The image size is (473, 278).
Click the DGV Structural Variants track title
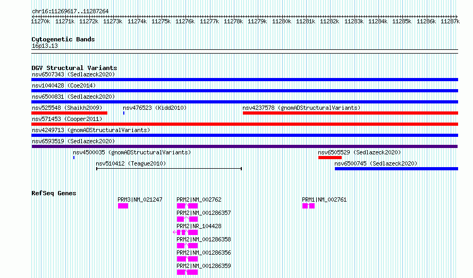coord(74,68)
